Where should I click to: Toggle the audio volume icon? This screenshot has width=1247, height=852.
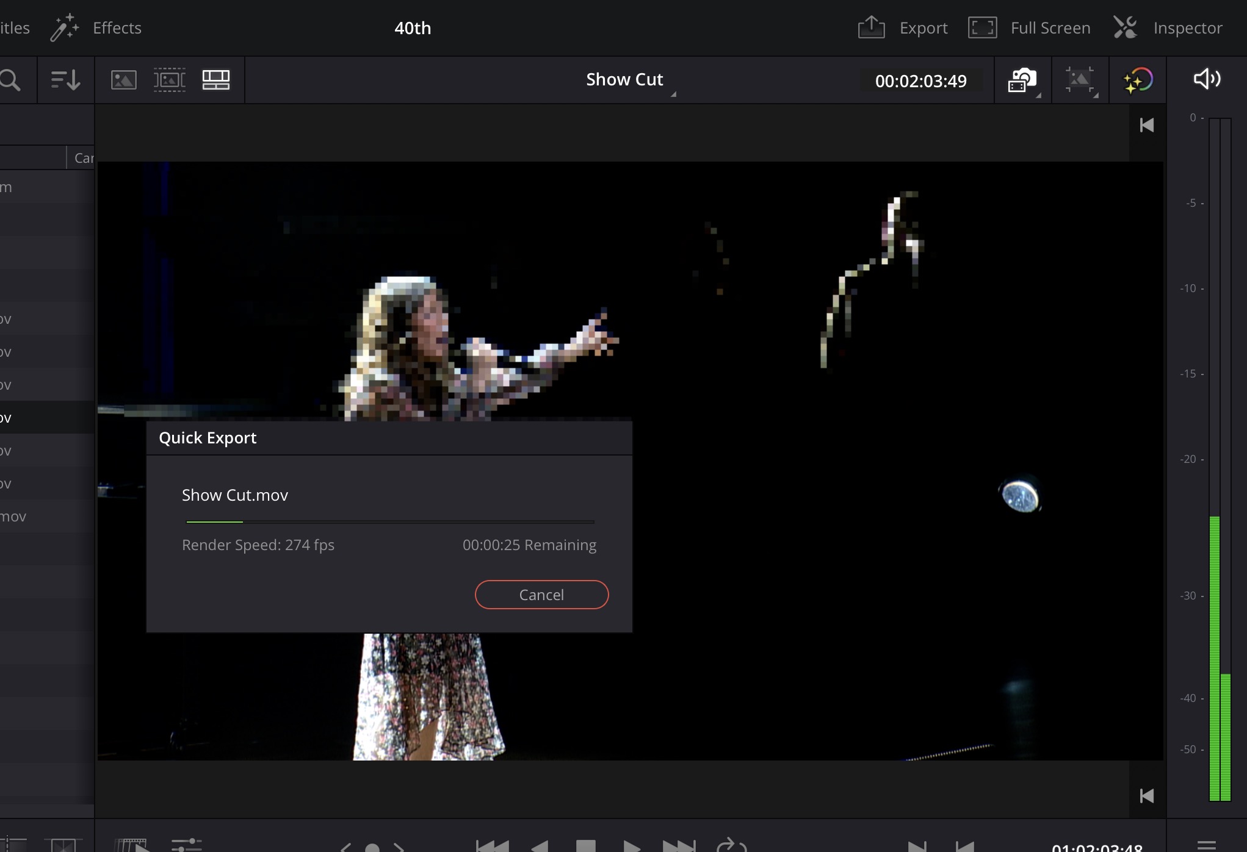[x=1207, y=79]
